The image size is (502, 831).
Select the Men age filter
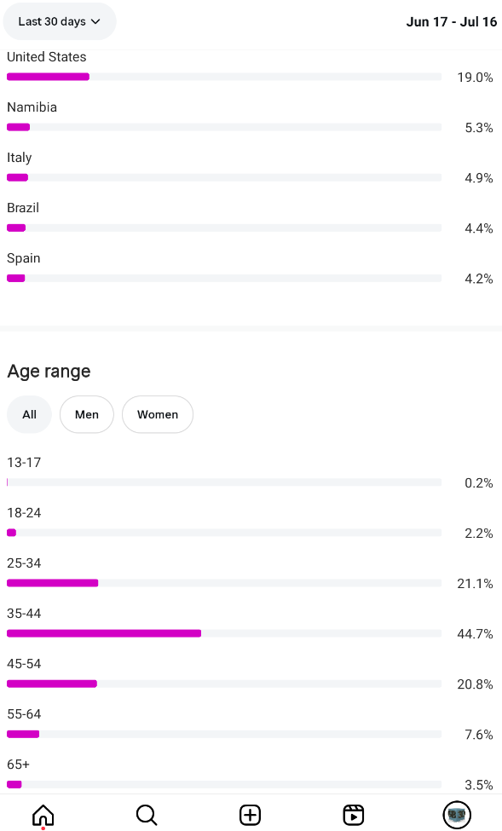[x=87, y=414]
